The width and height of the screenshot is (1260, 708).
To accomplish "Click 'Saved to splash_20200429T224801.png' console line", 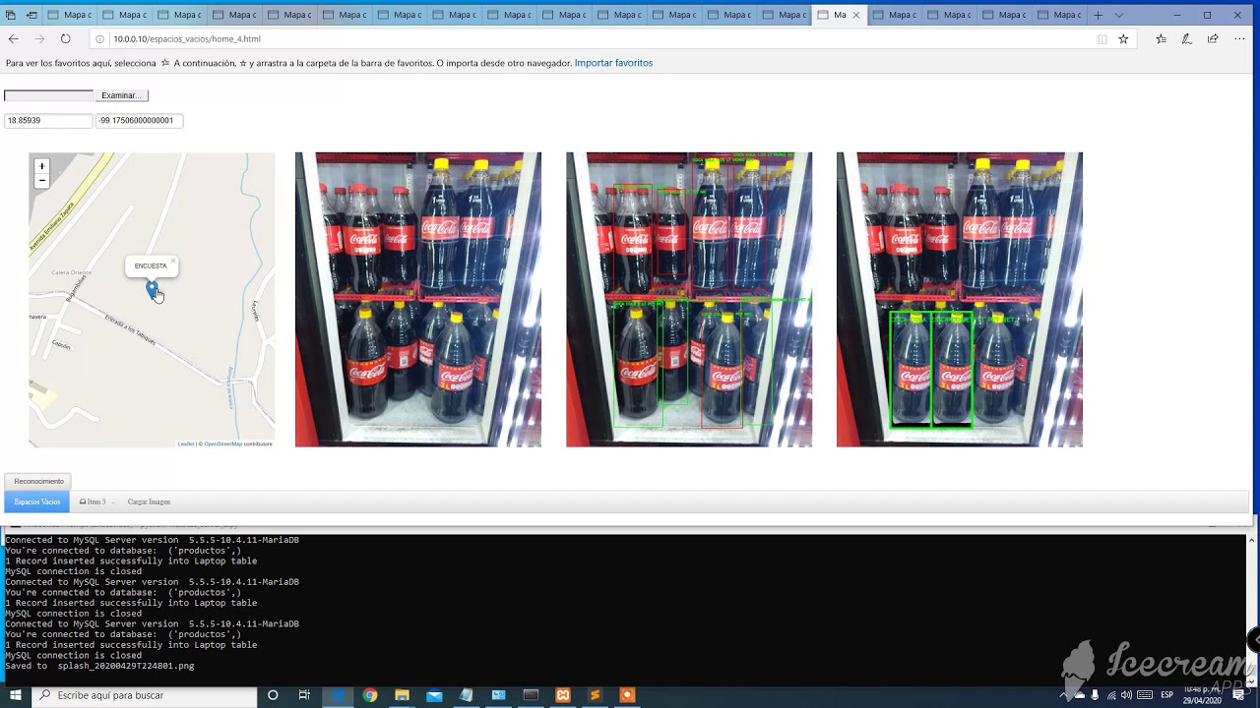I will coord(99,666).
